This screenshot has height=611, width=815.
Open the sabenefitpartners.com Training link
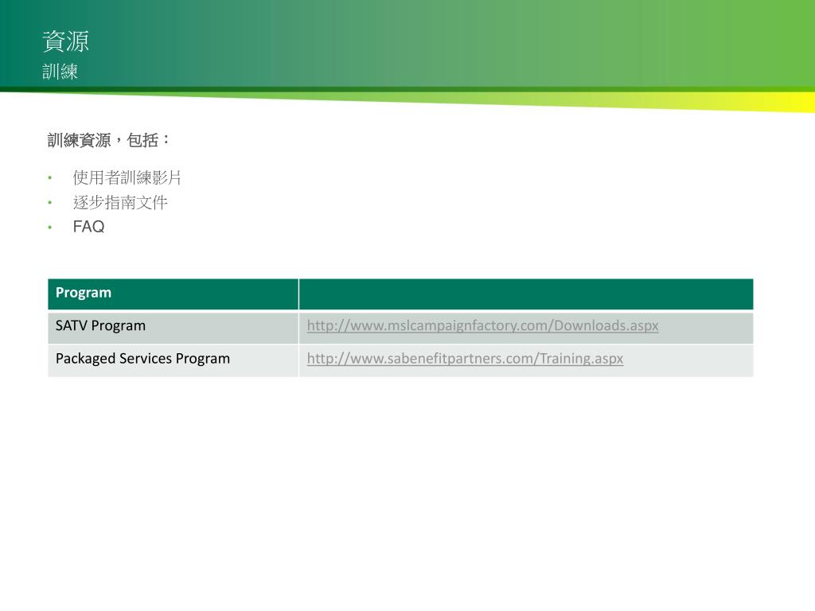tap(465, 359)
